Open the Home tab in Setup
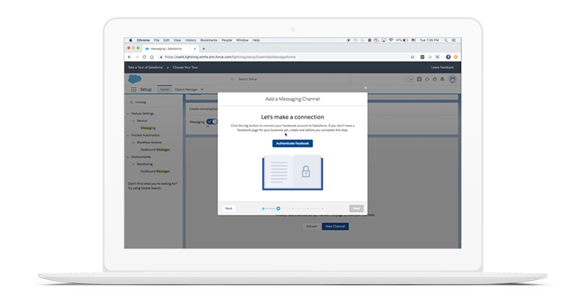579x301 pixels. tap(164, 90)
